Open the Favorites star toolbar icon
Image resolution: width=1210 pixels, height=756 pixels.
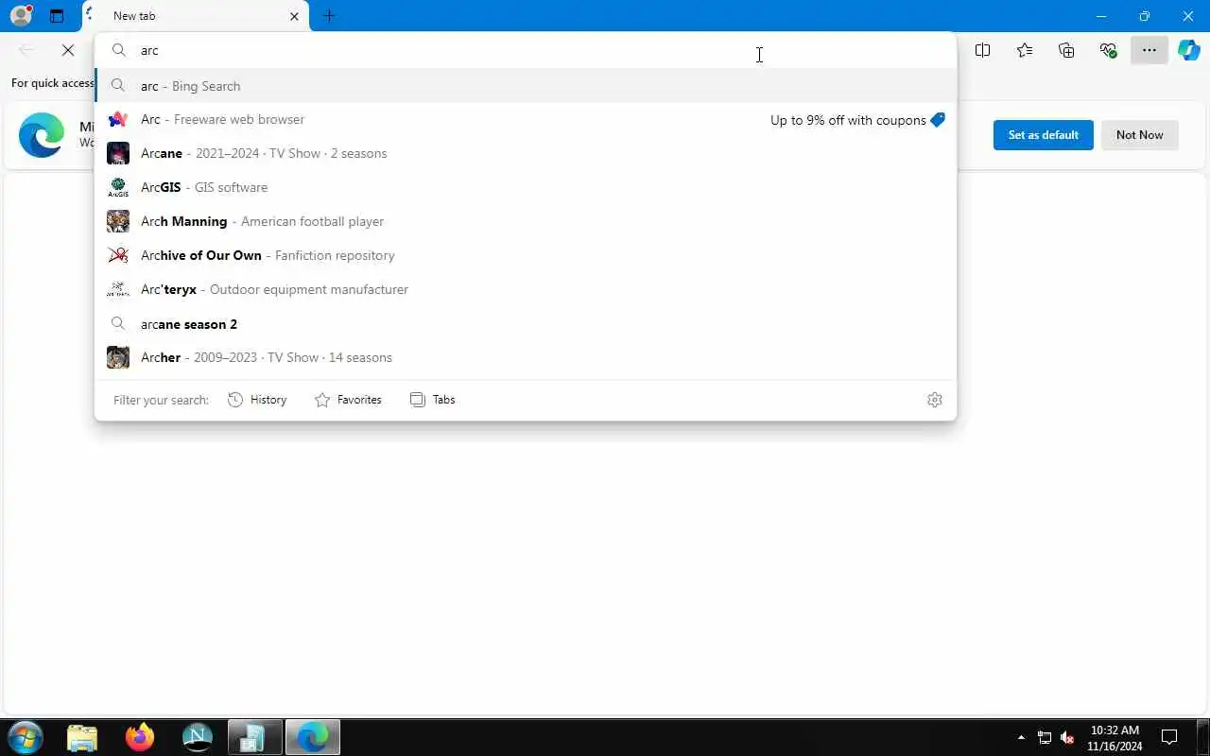[1025, 50]
